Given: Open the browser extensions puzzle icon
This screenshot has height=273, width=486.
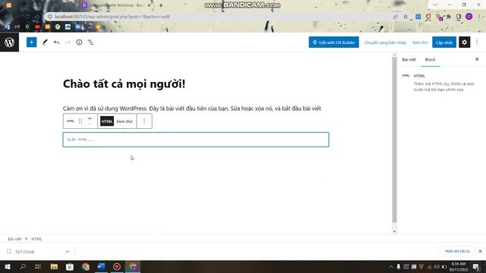Looking at the screenshot, I should click(449, 17).
